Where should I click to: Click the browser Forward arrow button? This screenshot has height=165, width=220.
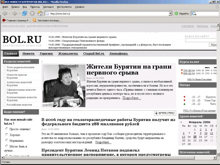tap(15, 13)
